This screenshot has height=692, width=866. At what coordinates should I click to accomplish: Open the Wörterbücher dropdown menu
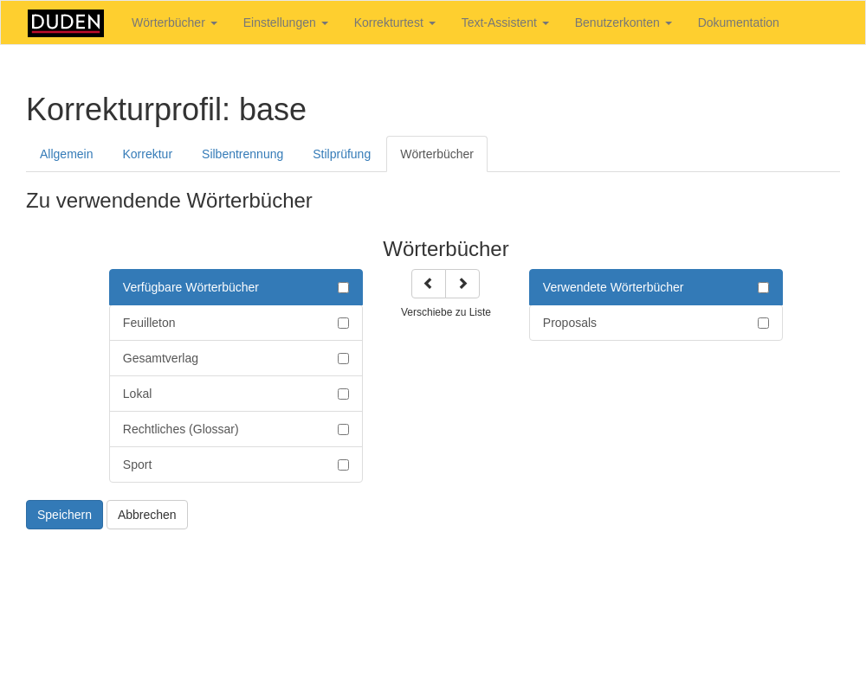coord(174,22)
